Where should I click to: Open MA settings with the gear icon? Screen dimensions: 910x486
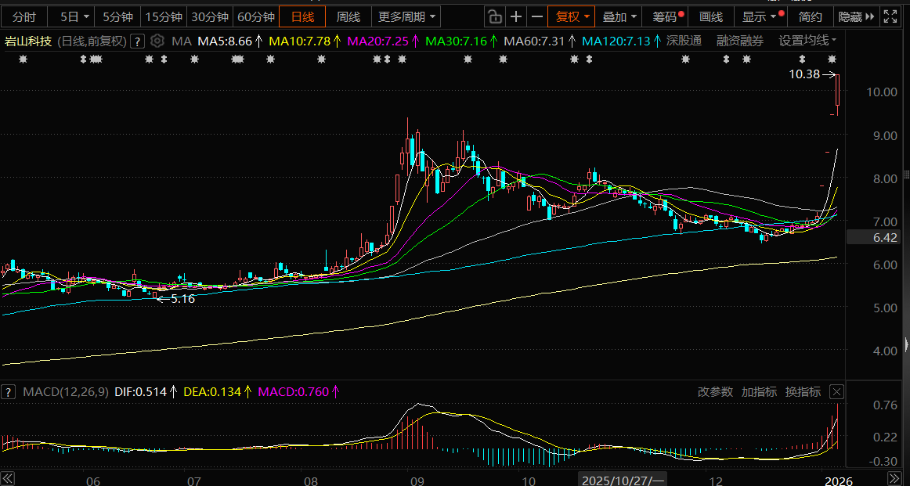point(157,41)
